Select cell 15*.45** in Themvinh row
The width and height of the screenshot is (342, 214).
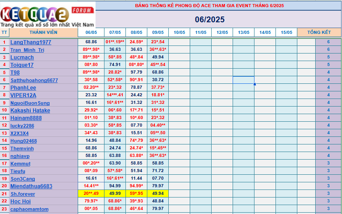tap(158, 148)
